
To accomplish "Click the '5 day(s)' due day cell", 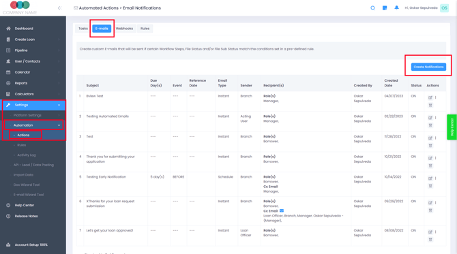I will (x=157, y=177).
